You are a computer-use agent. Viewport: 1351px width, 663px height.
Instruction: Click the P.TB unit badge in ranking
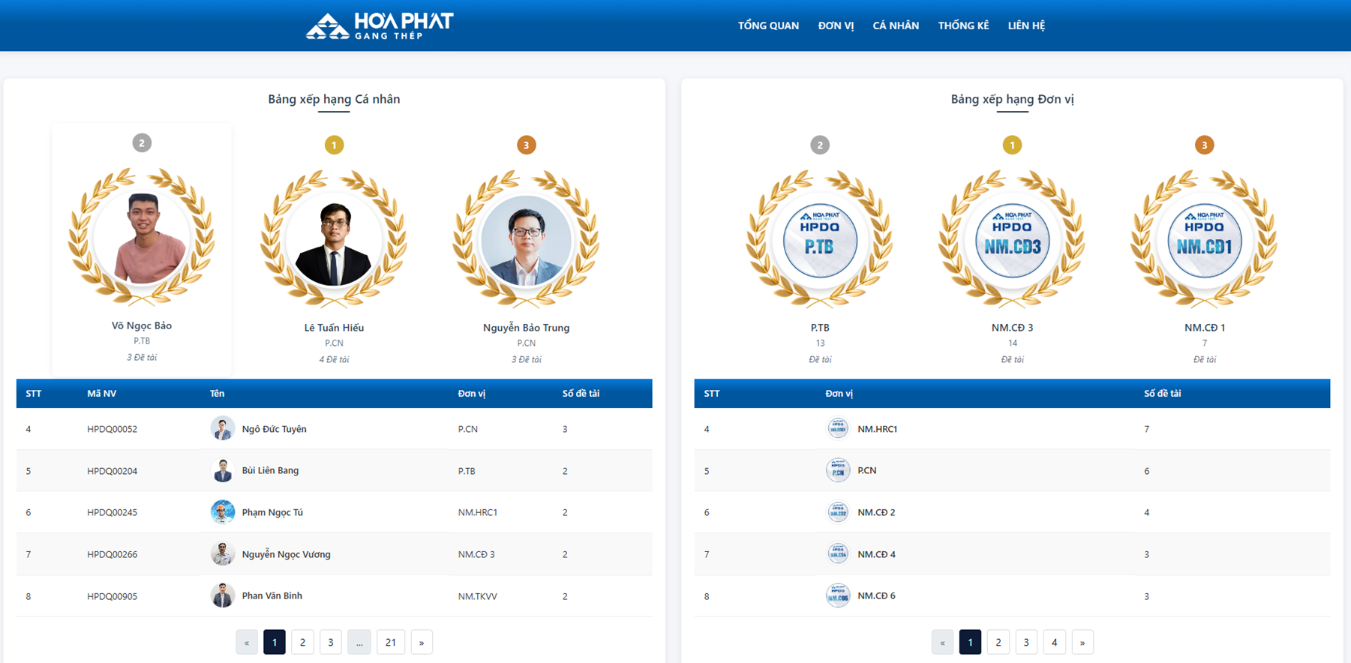coord(819,240)
